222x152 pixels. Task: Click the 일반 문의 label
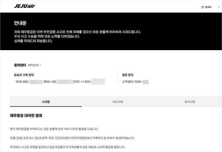click(x=128, y=75)
